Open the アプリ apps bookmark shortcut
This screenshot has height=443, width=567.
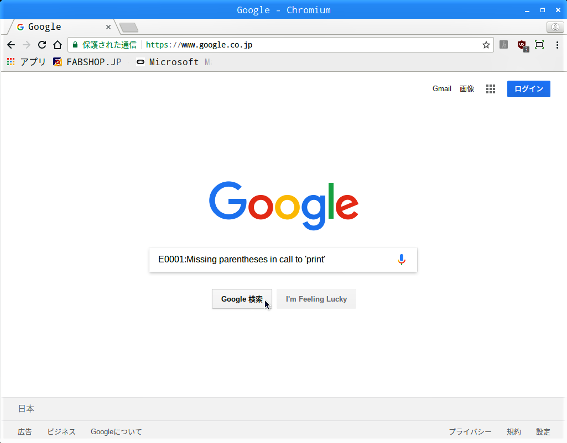(27, 62)
